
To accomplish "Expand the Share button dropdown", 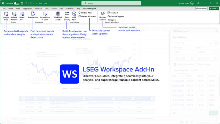I will click(x=218, y=8).
